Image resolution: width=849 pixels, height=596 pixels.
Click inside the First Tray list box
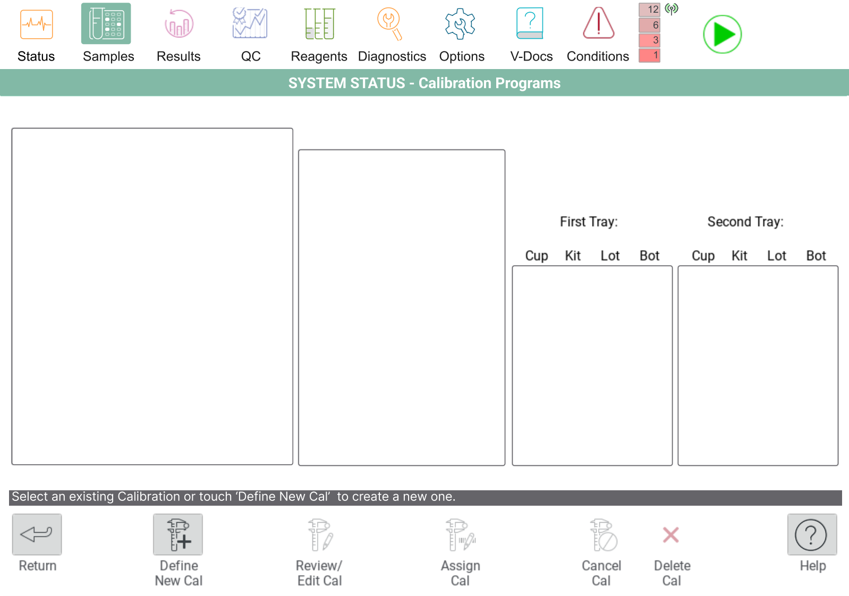(592, 365)
